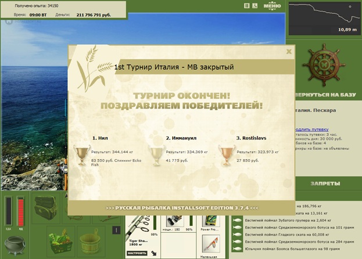The width and height of the screenshot is (362, 259).
Task: Click the silver trophy for Иммануил
Action: tap(157, 154)
